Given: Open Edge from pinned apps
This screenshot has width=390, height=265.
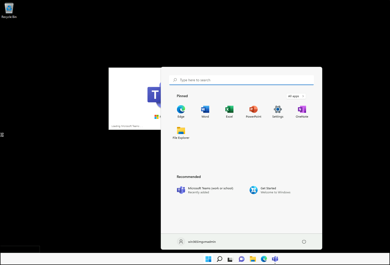Looking at the screenshot, I should tap(181, 112).
